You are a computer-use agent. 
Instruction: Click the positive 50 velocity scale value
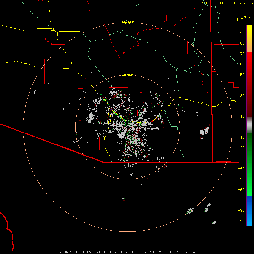(242, 75)
